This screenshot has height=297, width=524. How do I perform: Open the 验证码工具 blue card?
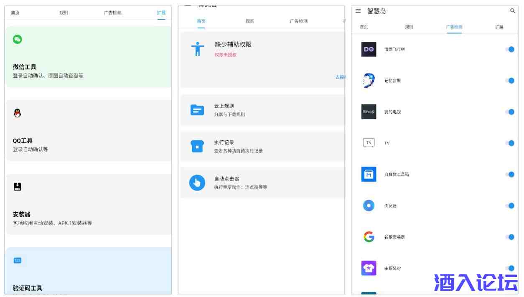coord(88,271)
